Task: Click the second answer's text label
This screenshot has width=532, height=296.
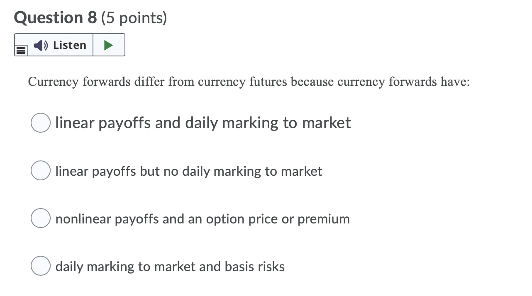Action: (x=189, y=171)
